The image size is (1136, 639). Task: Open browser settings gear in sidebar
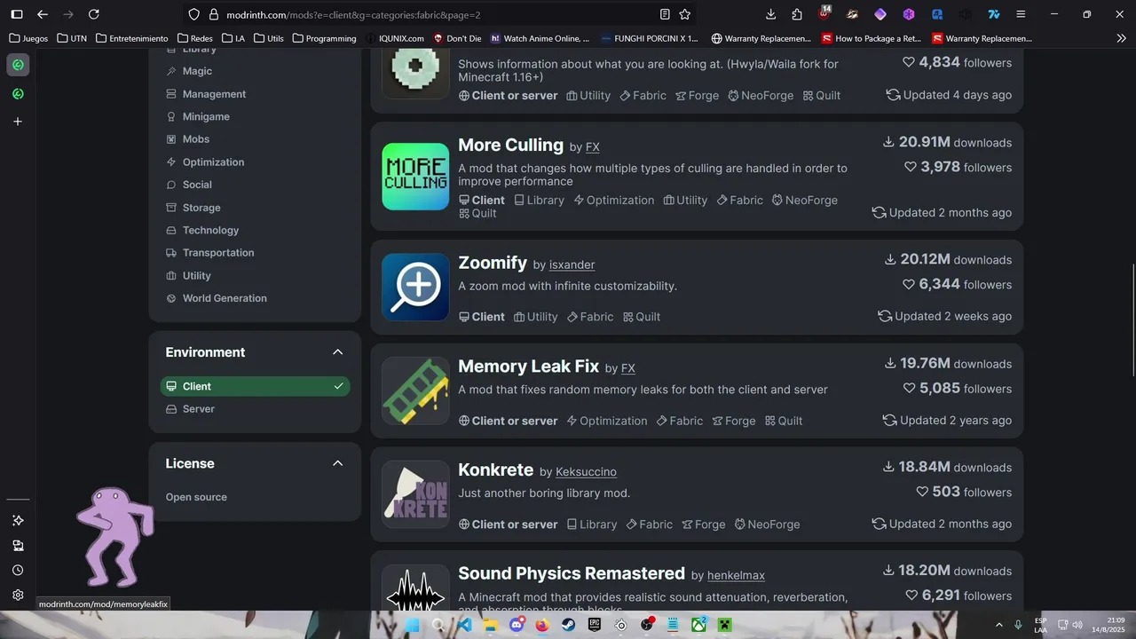pos(18,595)
